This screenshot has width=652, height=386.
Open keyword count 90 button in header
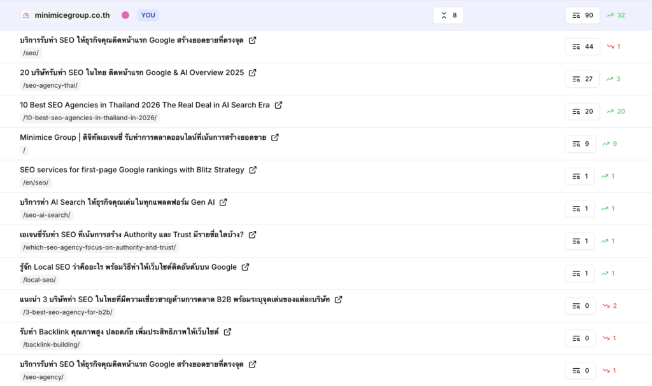(x=582, y=15)
